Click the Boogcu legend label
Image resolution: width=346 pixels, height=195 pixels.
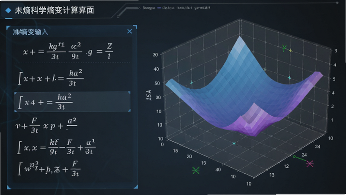click(148, 8)
